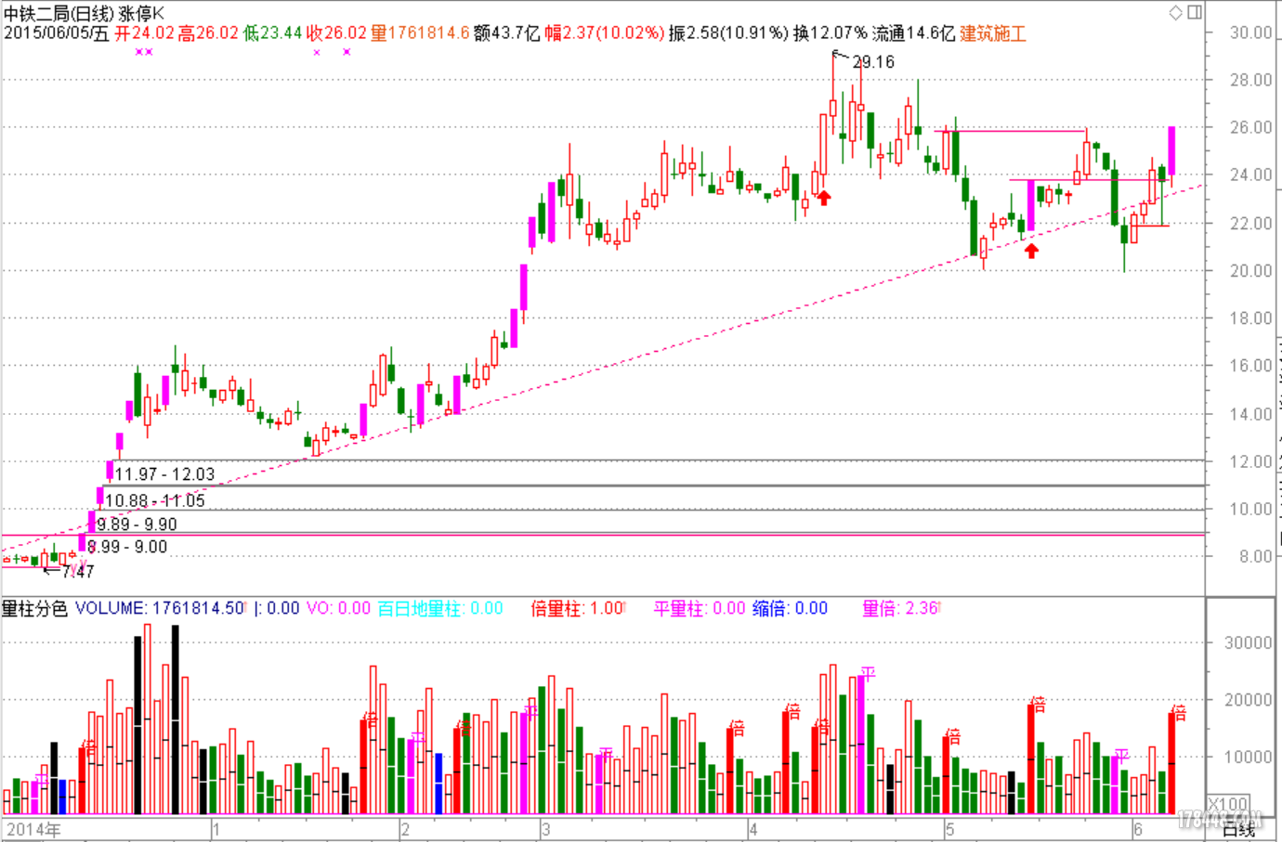Viewport: 1282px width, 842px height.
Task: Click the amplitude value 振2.58(10.91%)
Action: (x=728, y=33)
